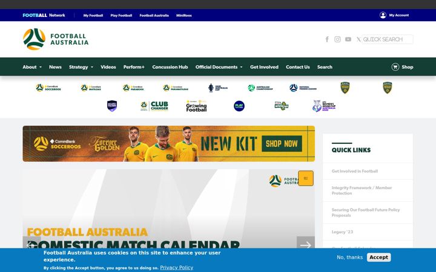Open the Pararoos logo link

coord(133,88)
